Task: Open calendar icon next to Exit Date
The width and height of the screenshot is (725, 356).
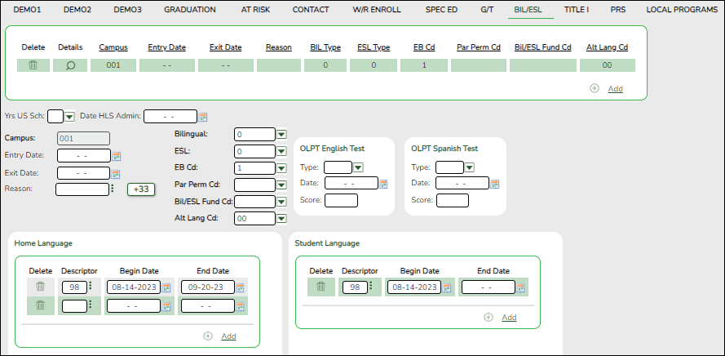Action: pos(117,173)
